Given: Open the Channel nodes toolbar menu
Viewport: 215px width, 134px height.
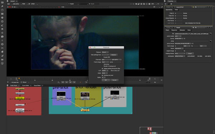Looking at the screenshot, I should point(2,14).
